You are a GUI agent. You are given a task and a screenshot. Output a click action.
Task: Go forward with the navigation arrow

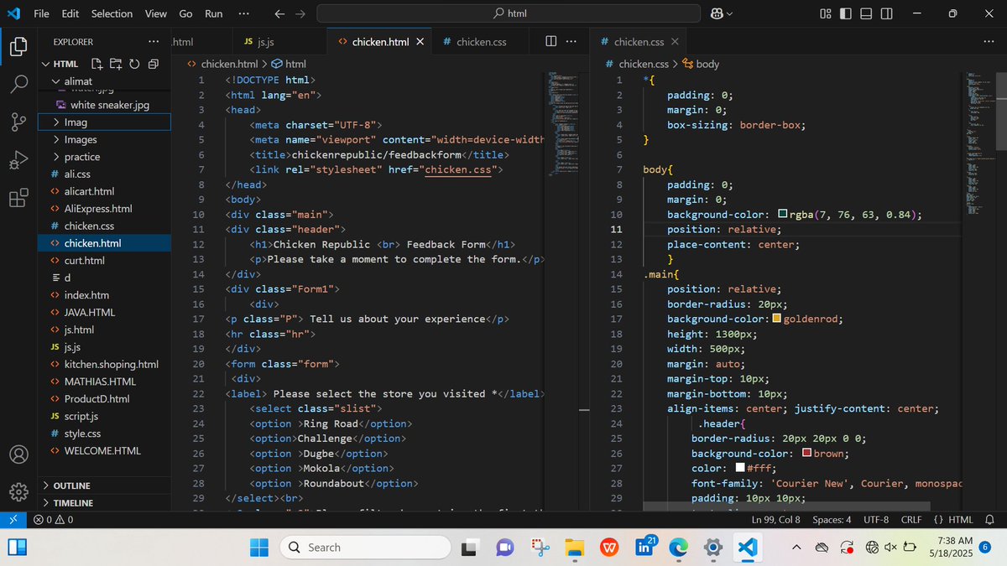[x=300, y=13]
